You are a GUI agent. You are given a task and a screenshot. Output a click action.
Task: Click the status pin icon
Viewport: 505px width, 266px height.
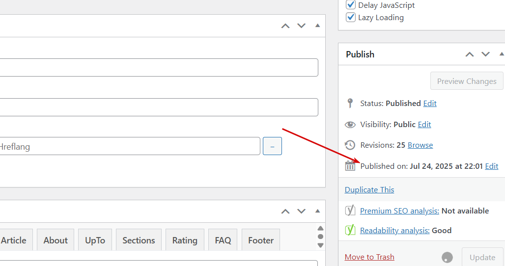pos(350,103)
